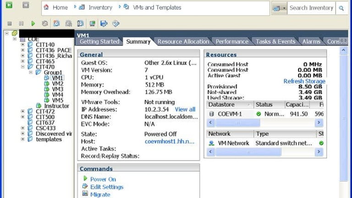This screenshot has width=352, height=198.
Task: Click the edit settings toolbar icon
Action: (x=116, y=23)
